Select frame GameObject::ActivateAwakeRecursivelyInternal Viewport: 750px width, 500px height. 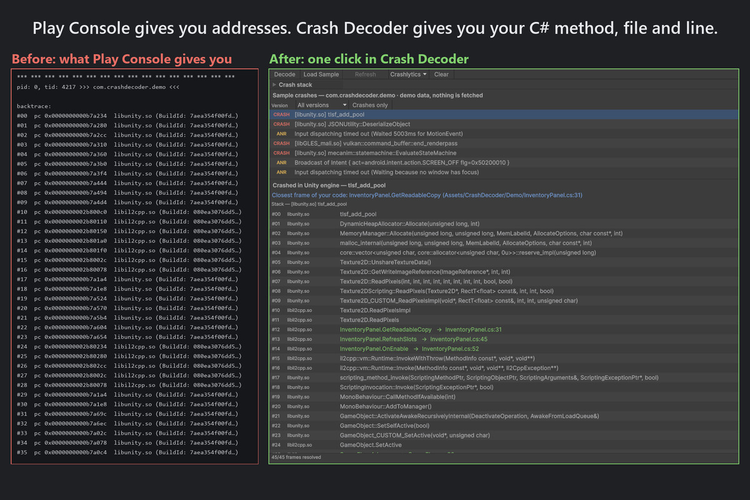pyautogui.click(x=504, y=416)
